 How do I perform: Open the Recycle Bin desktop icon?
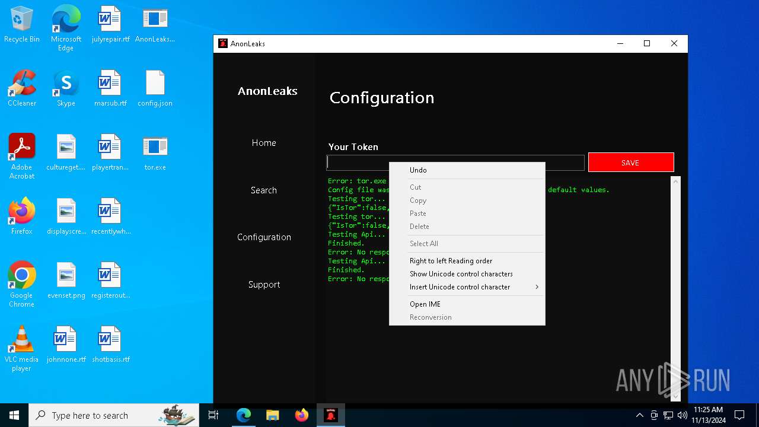[x=22, y=25]
